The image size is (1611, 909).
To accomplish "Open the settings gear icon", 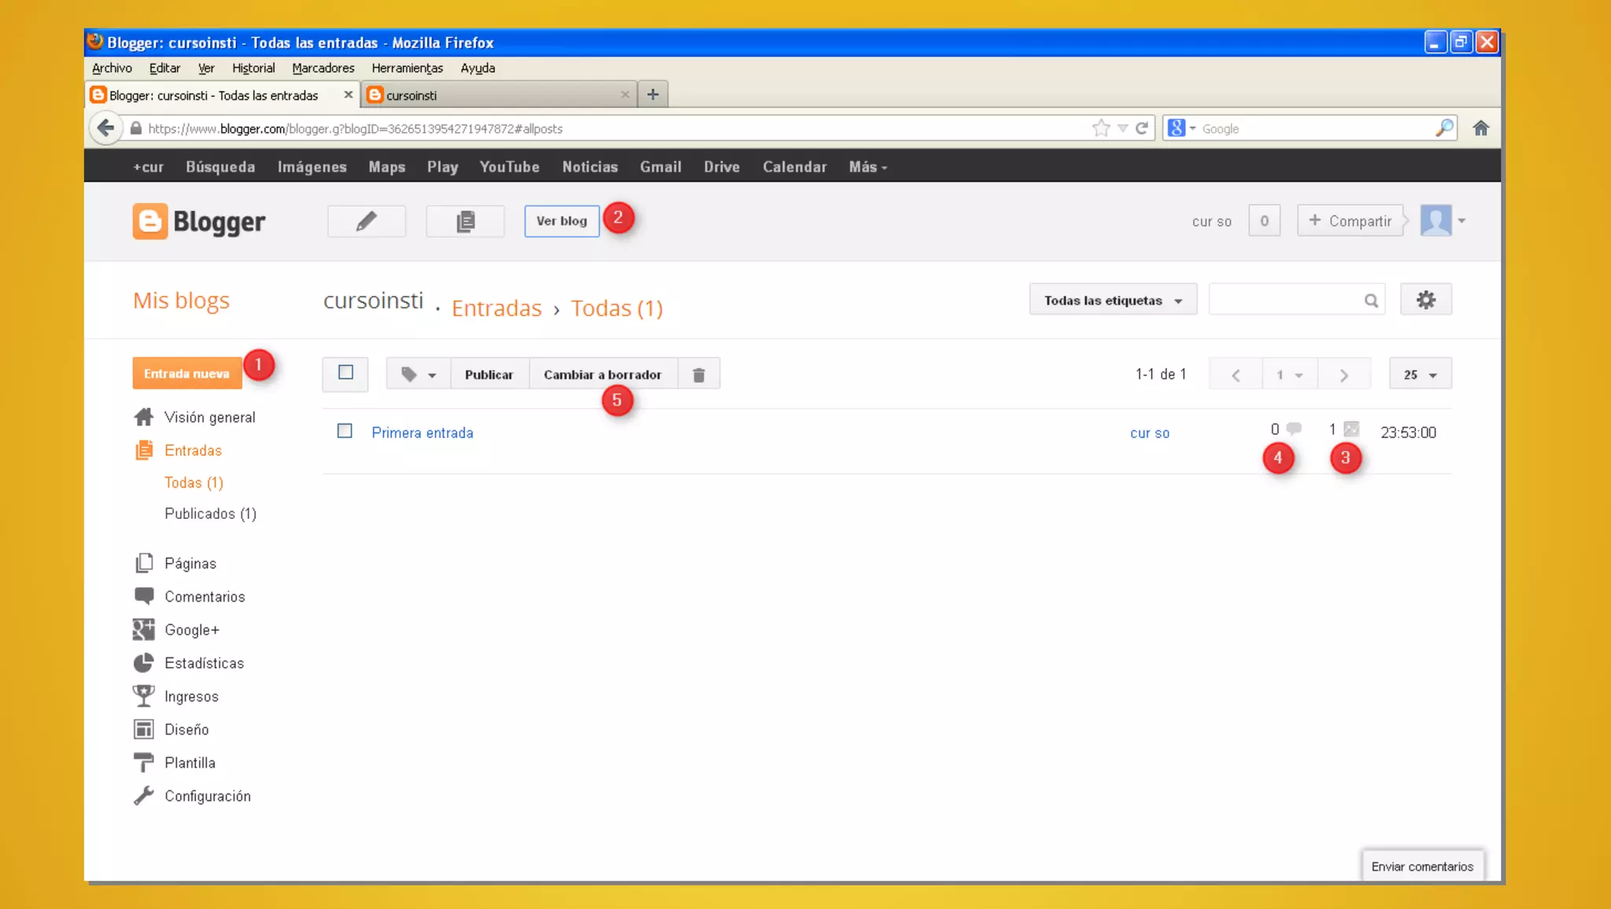I will coord(1425,300).
